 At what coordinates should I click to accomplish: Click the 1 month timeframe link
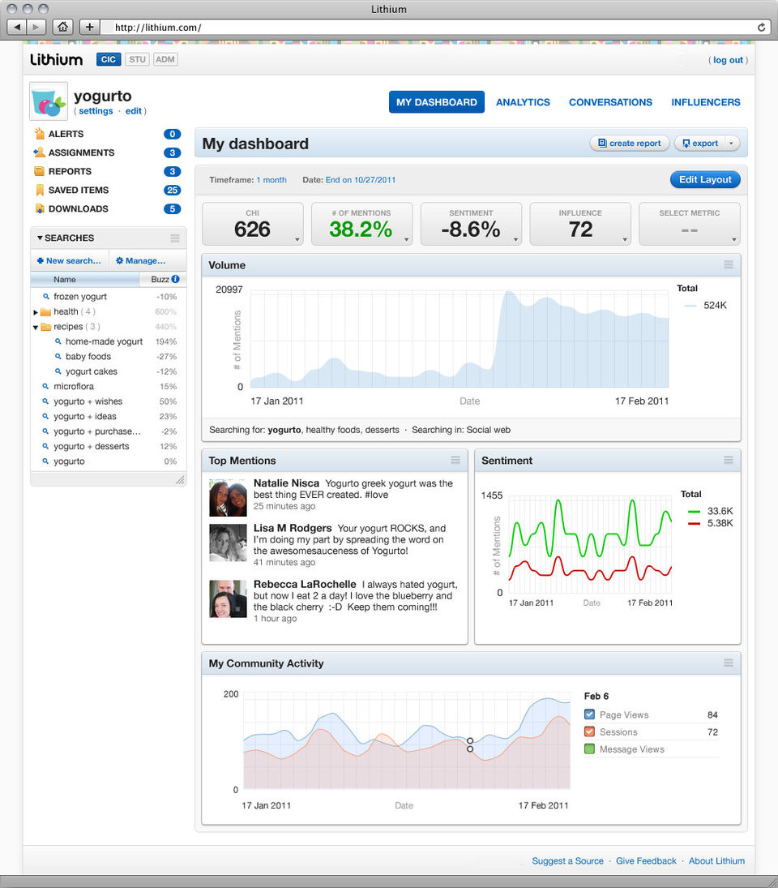pyautogui.click(x=271, y=180)
